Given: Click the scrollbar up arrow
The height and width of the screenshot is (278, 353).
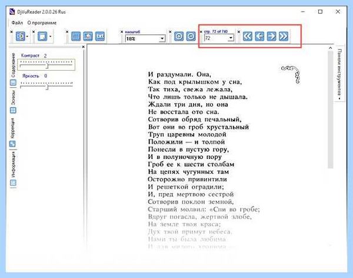Looking at the screenshot, I should coord(330,48).
